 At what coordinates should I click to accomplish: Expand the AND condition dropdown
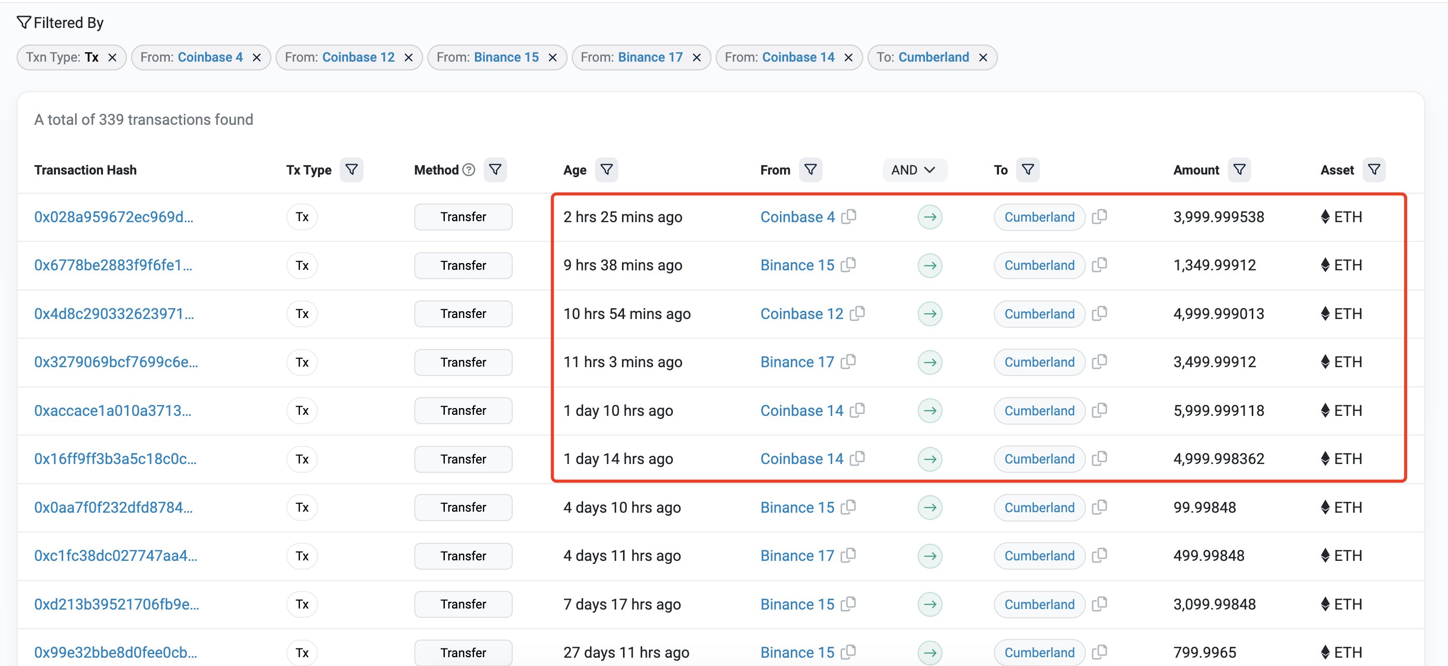point(914,170)
